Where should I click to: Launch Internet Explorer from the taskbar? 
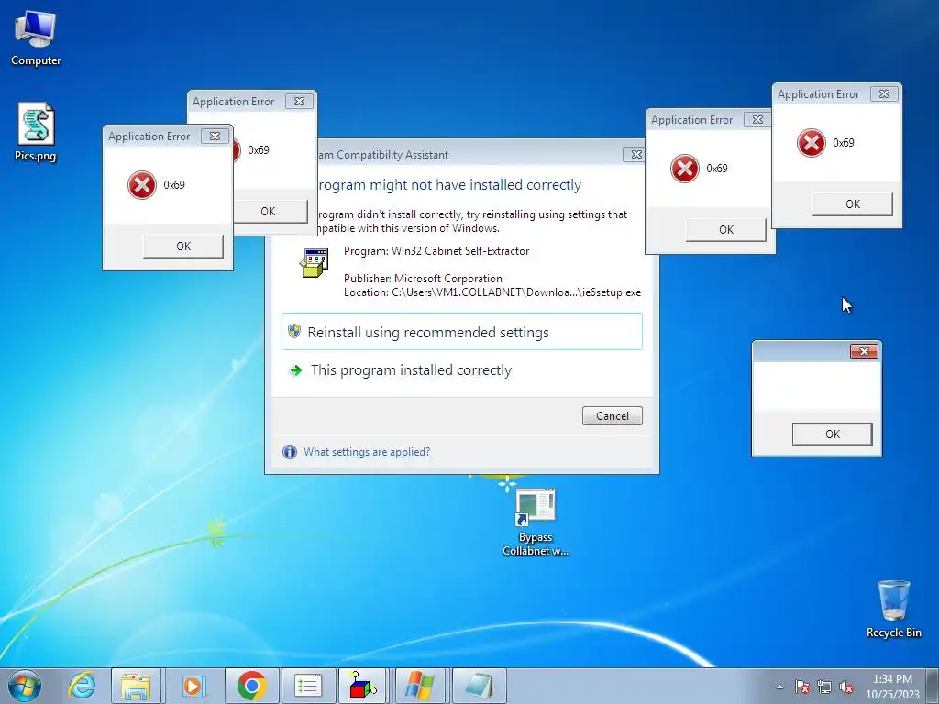point(82,686)
